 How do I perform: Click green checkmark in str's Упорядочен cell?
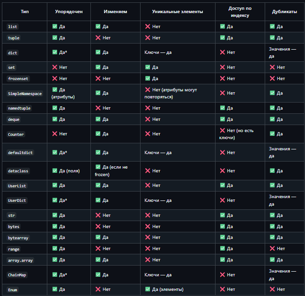(55, 215)
